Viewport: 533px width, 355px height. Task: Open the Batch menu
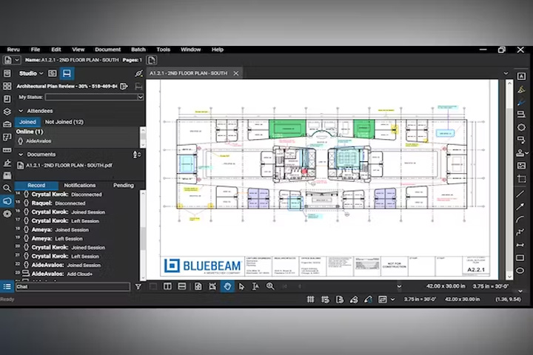(138, 50)
